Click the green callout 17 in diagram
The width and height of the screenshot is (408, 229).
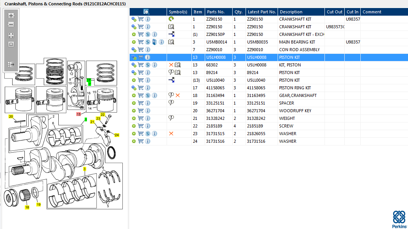pyautogui.click(x=89, y=81)
